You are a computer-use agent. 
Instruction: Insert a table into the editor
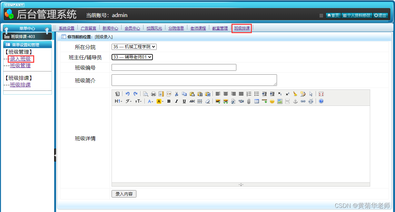257,101
